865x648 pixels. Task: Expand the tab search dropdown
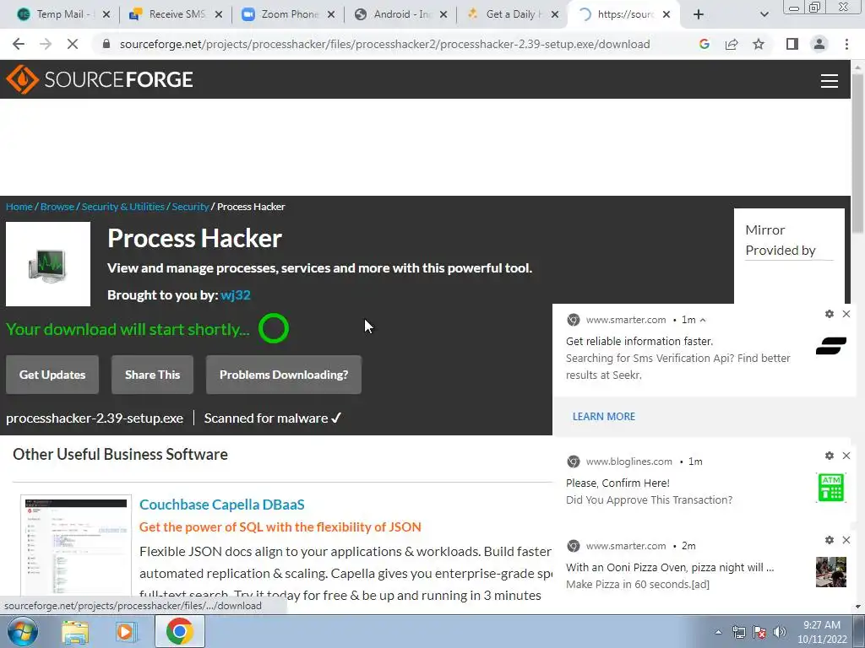764,14
